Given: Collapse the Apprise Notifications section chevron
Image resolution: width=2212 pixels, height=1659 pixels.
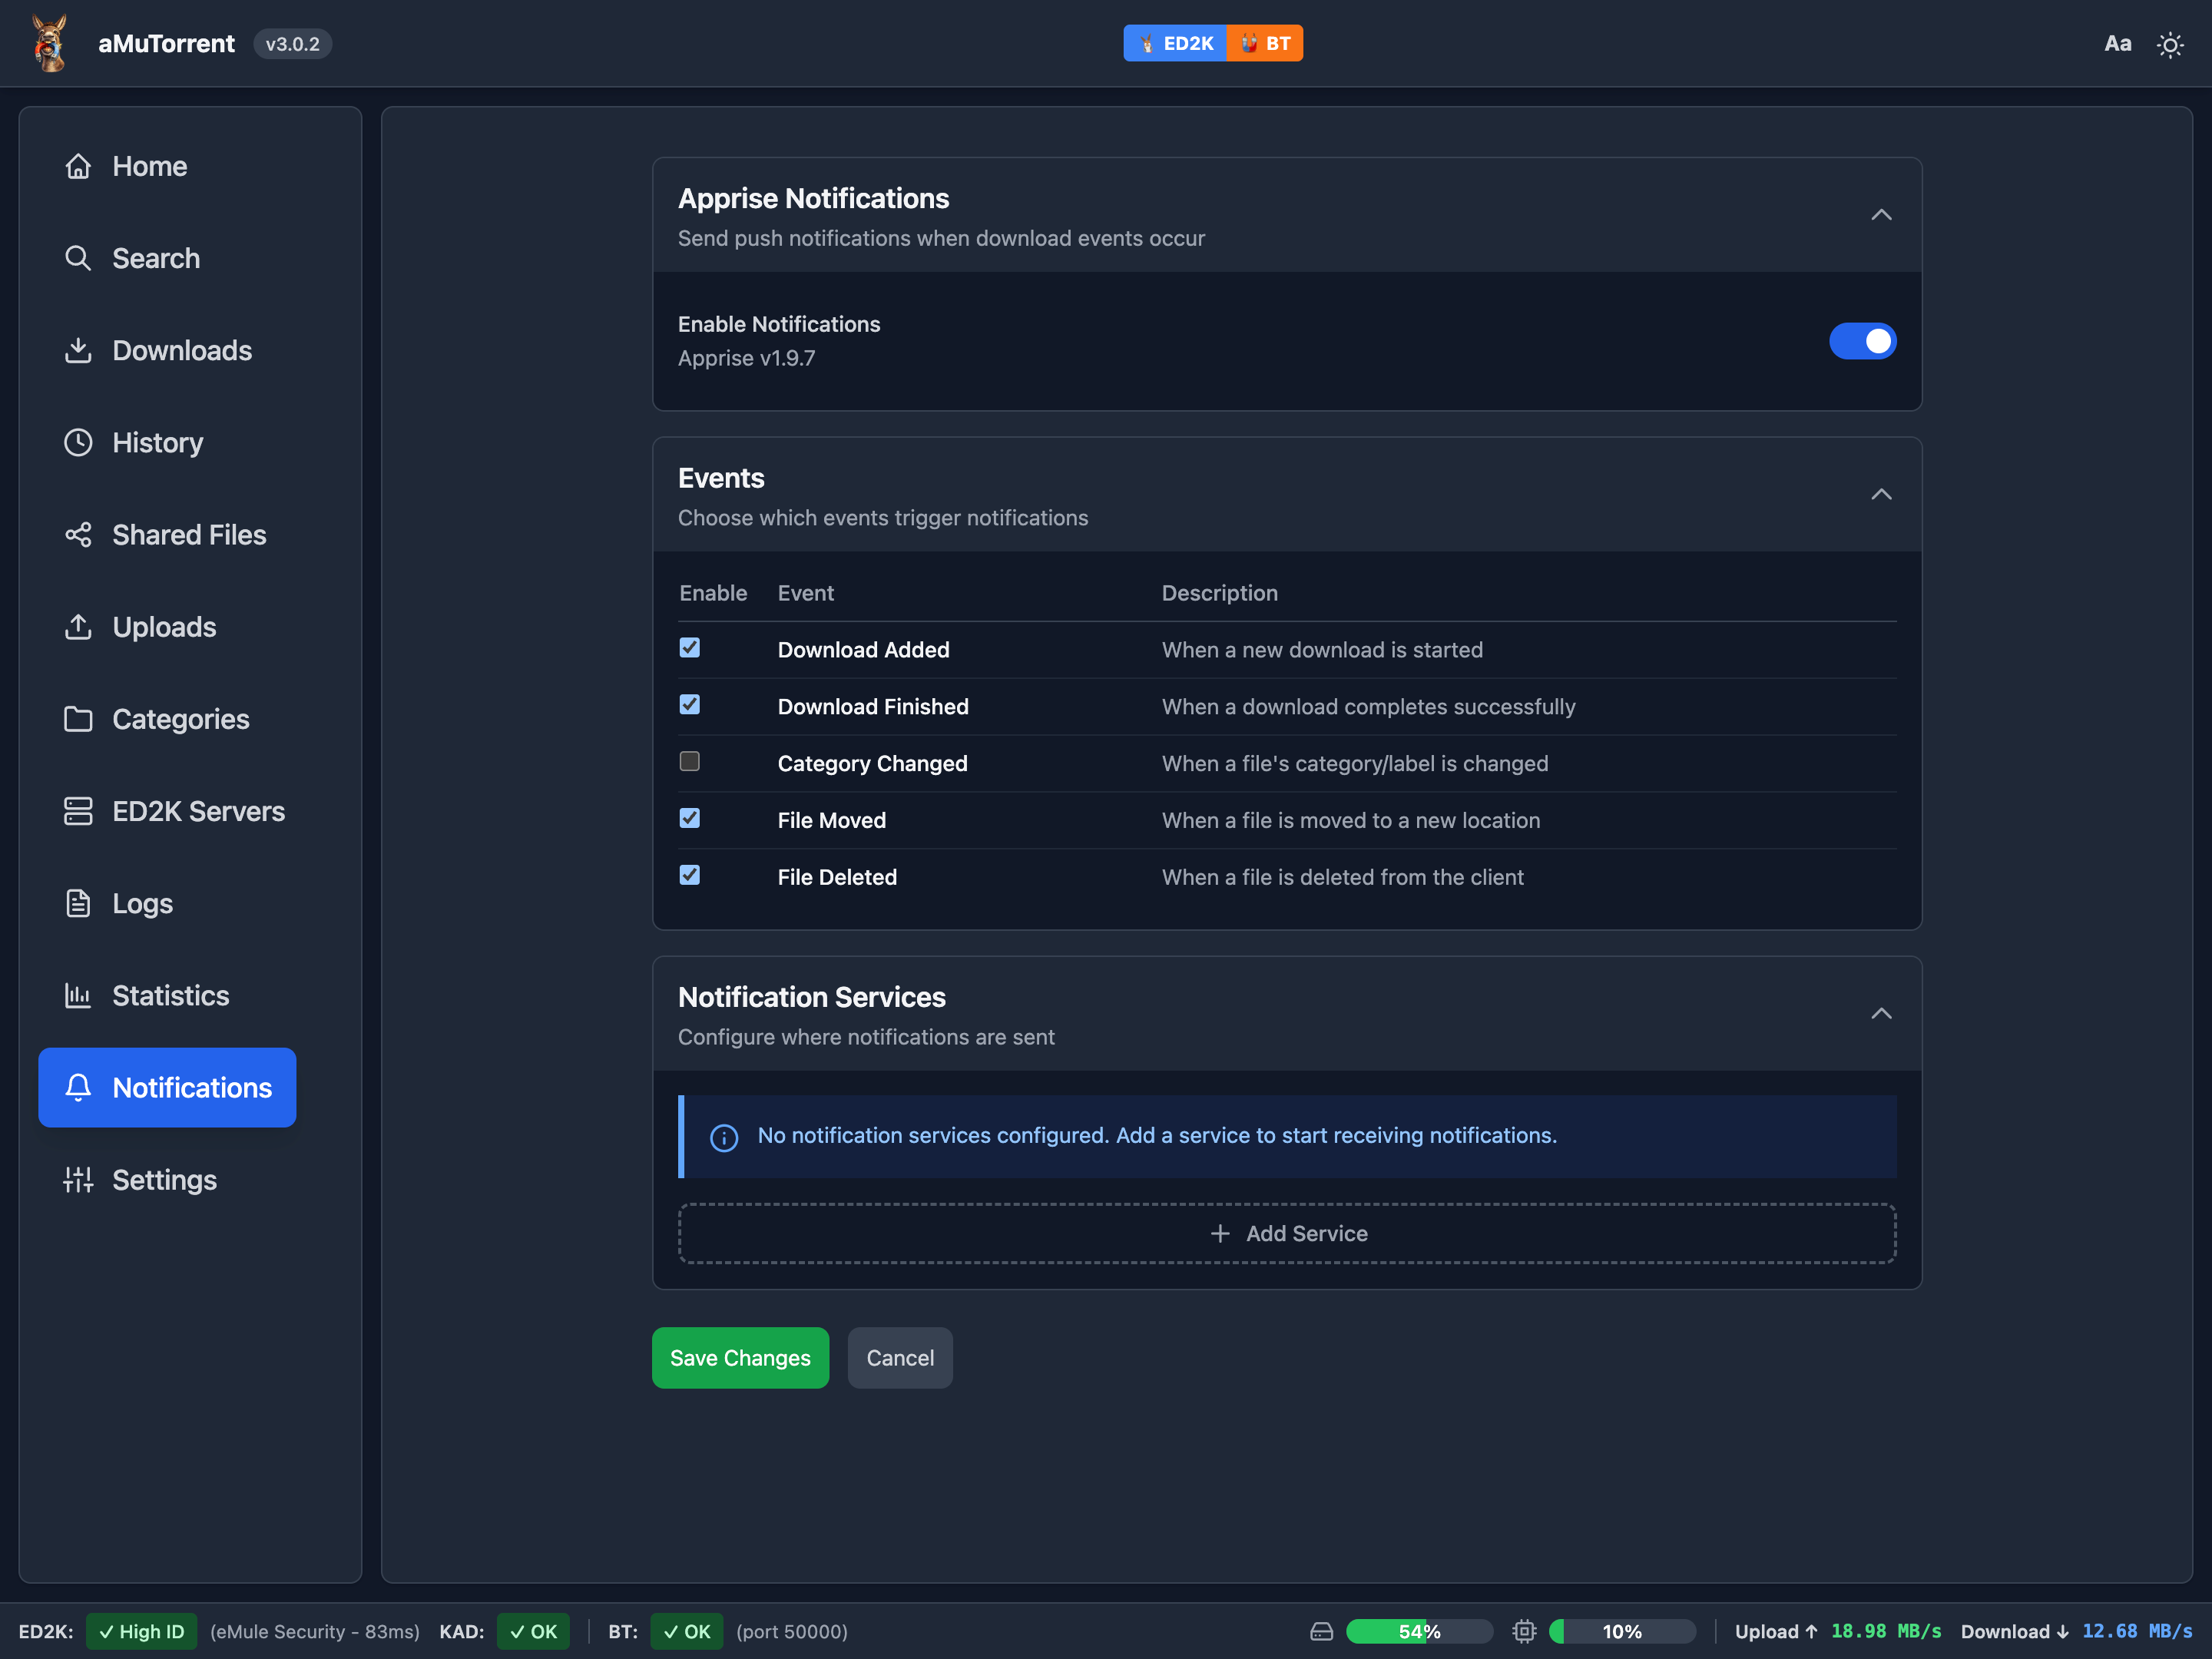Looking at the screenshot, I should click(x=1880, y=215).
